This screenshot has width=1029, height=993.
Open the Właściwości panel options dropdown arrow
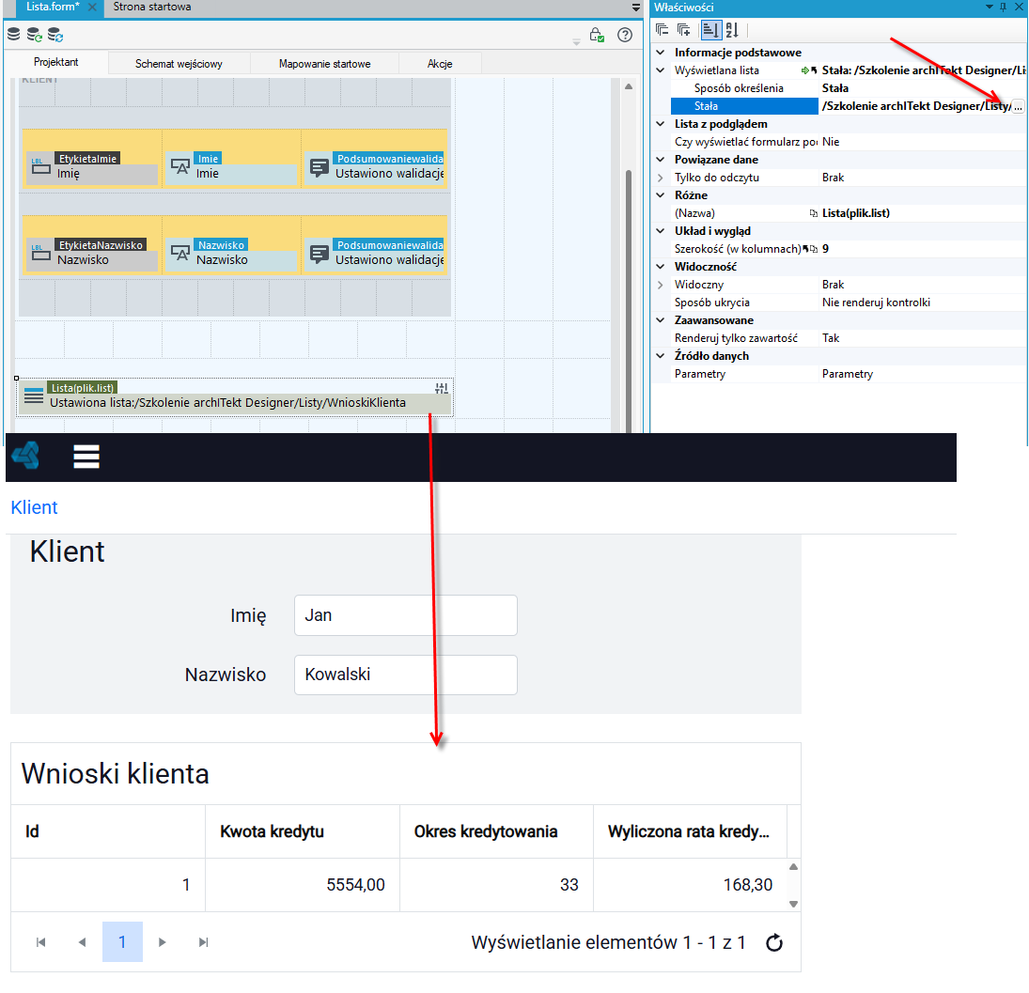(x=990, y=7)
